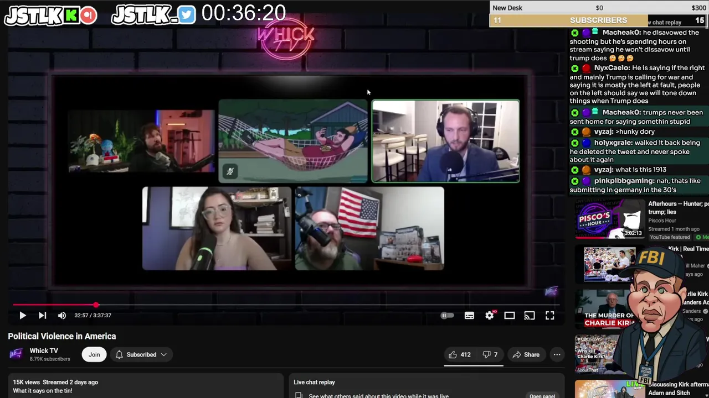This screenshot has width=709, height=398.
Task: Click the 8.79K subscribers text
Action: coord(50,359)
